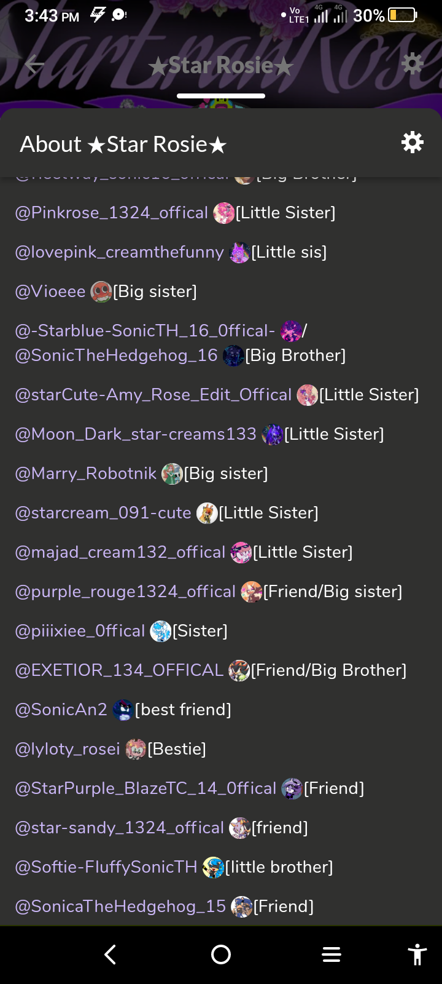Screen dimensions: 442x984
Task: Open the @EXETIOR_134_OFFICAL profile link
Action: pyautogui.click(x=119, y=670)
